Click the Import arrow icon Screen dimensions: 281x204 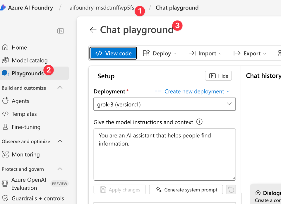(x=192, y=53)
